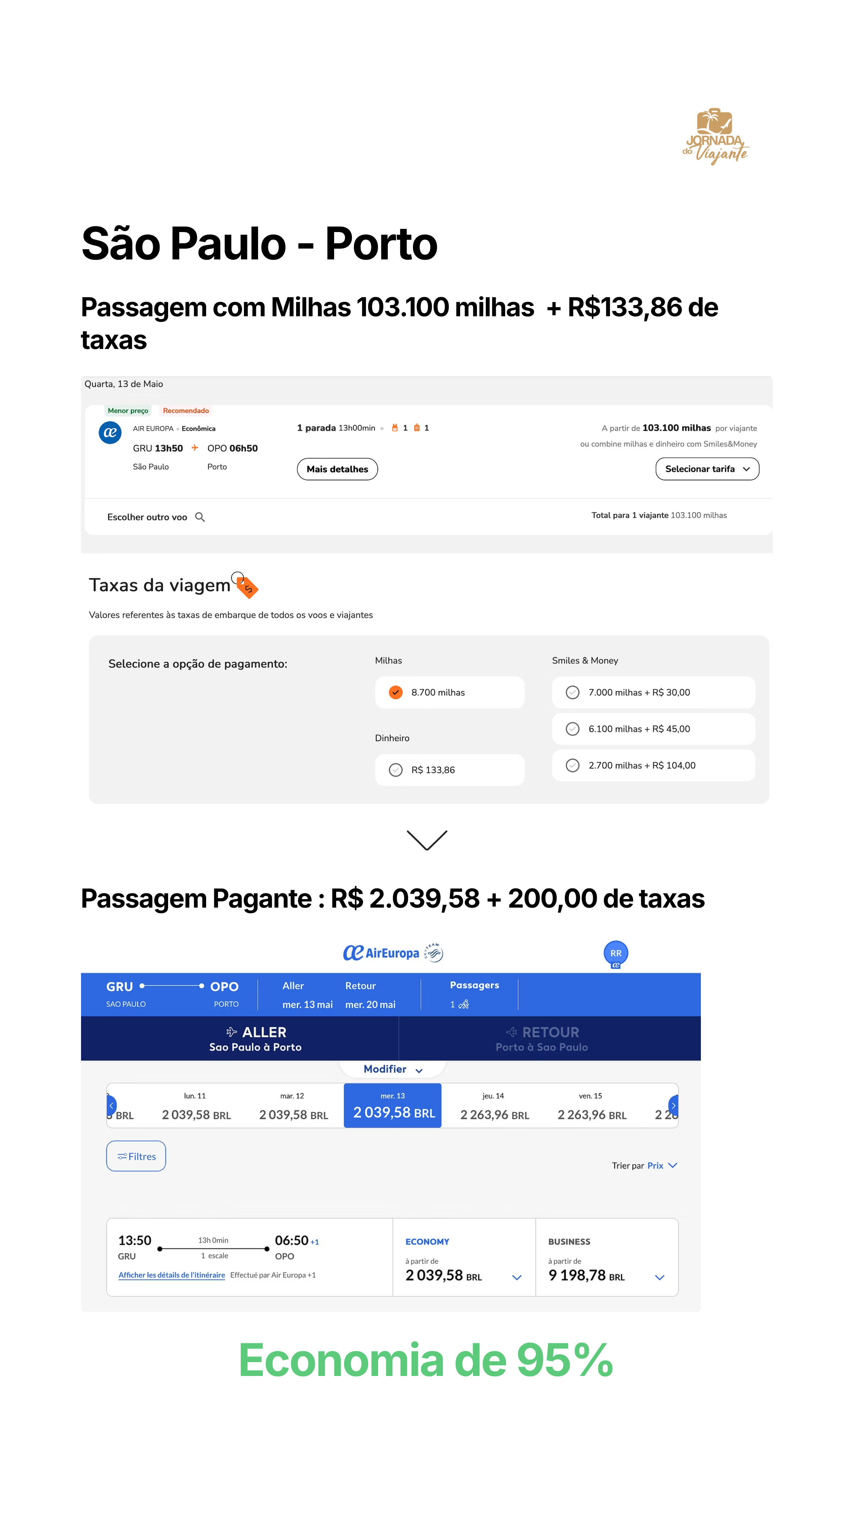Open the RR user profile avatar

coord(616,953)
